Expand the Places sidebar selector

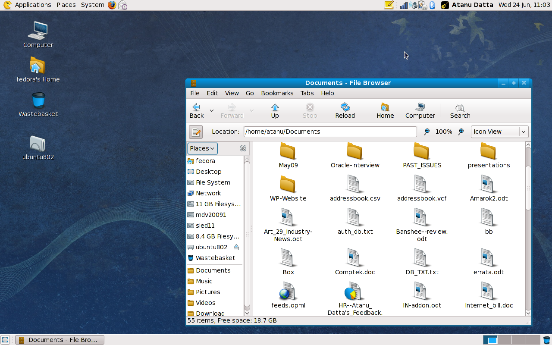[x=202, y=148]
